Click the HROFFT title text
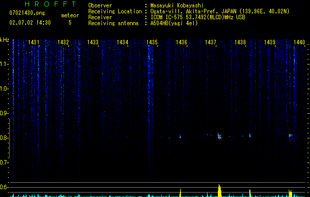 click(x=50, y=4)
